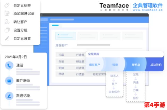Click the active teal-underlined page tab
Image resolution: width=167 pixels, height=110 pixels.
pos(55,25)
